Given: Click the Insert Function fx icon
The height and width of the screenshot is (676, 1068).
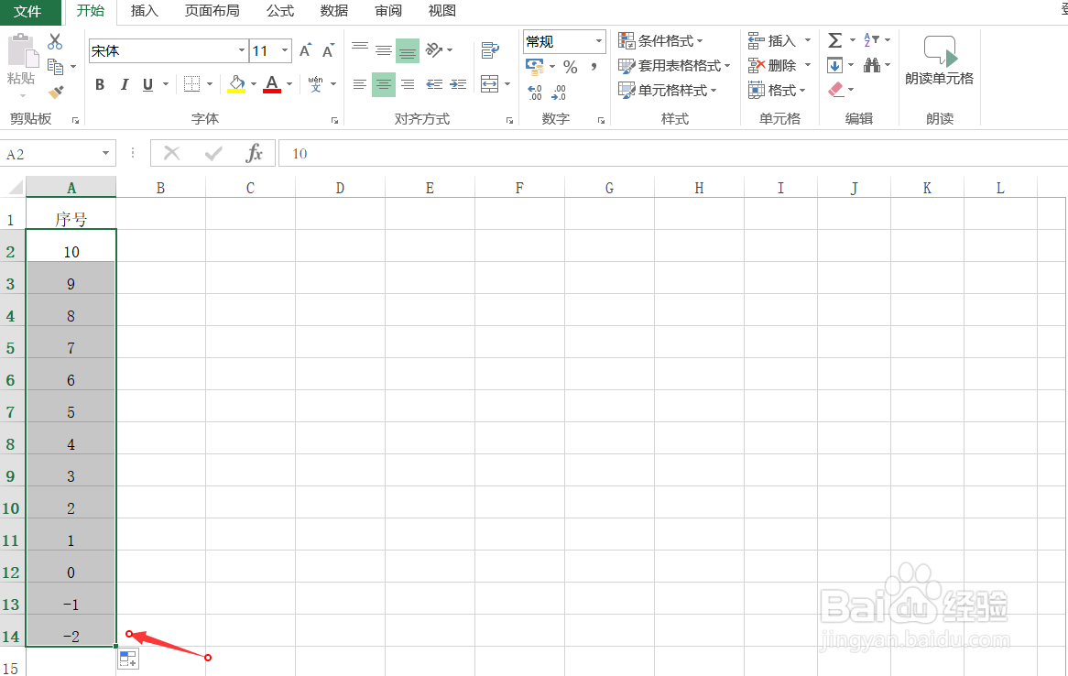Looking at the screenshot, I should tap(254, 153).
